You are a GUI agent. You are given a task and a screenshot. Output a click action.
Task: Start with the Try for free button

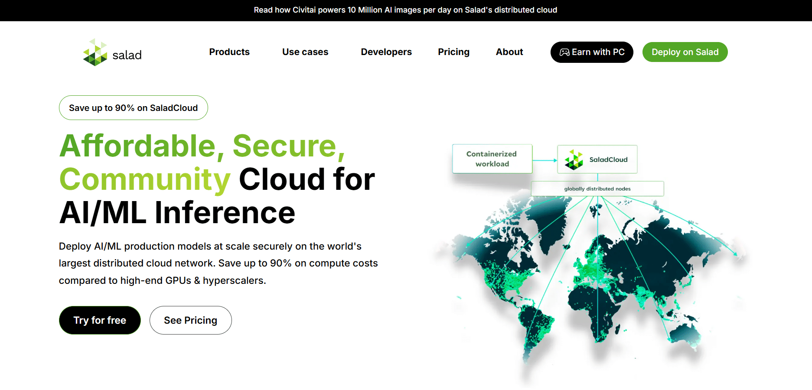[100, 320]
